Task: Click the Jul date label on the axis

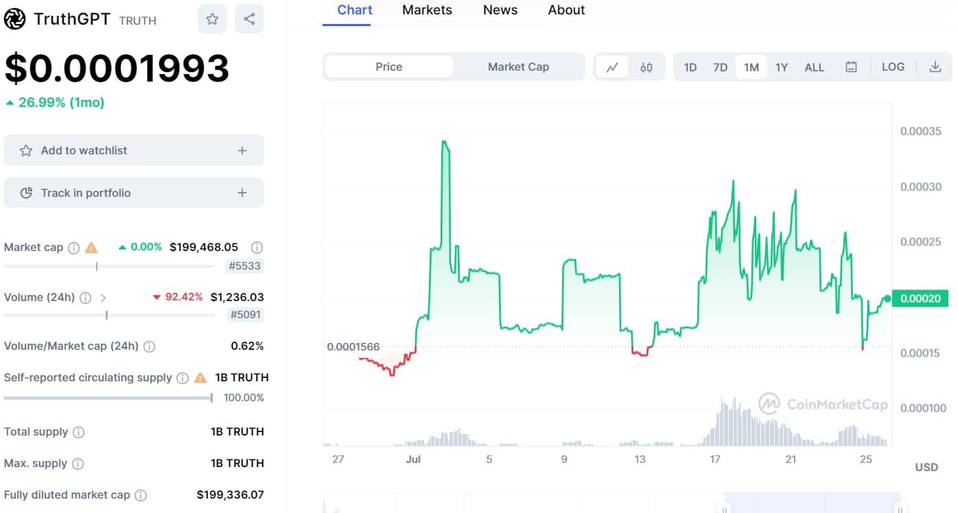Action: pyautogui.click(x=413, y=459)
